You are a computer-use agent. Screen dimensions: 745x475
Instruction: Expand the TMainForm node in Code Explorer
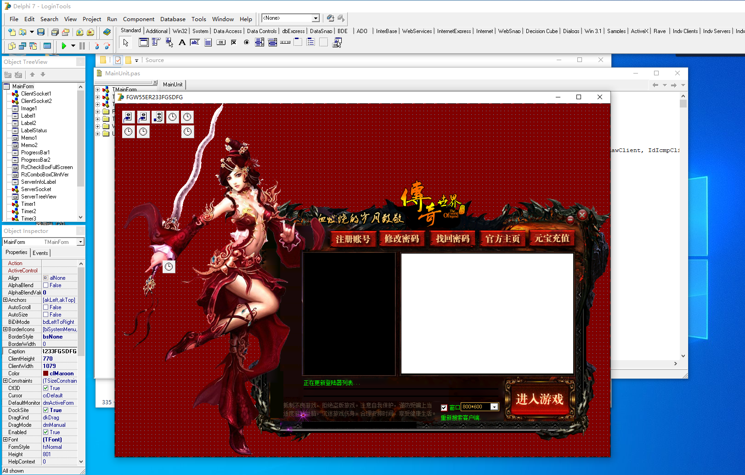pyautogui.click(x=97, y=90)
